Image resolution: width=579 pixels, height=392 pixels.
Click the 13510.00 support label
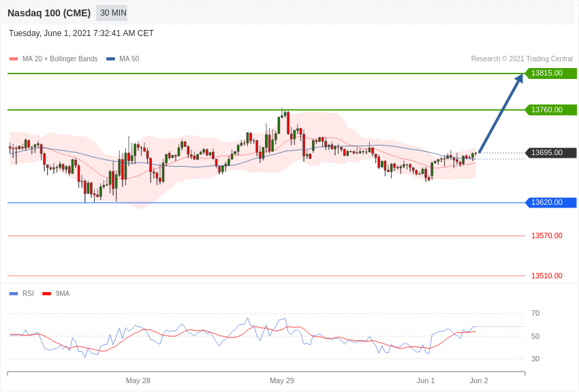(547, 276)
